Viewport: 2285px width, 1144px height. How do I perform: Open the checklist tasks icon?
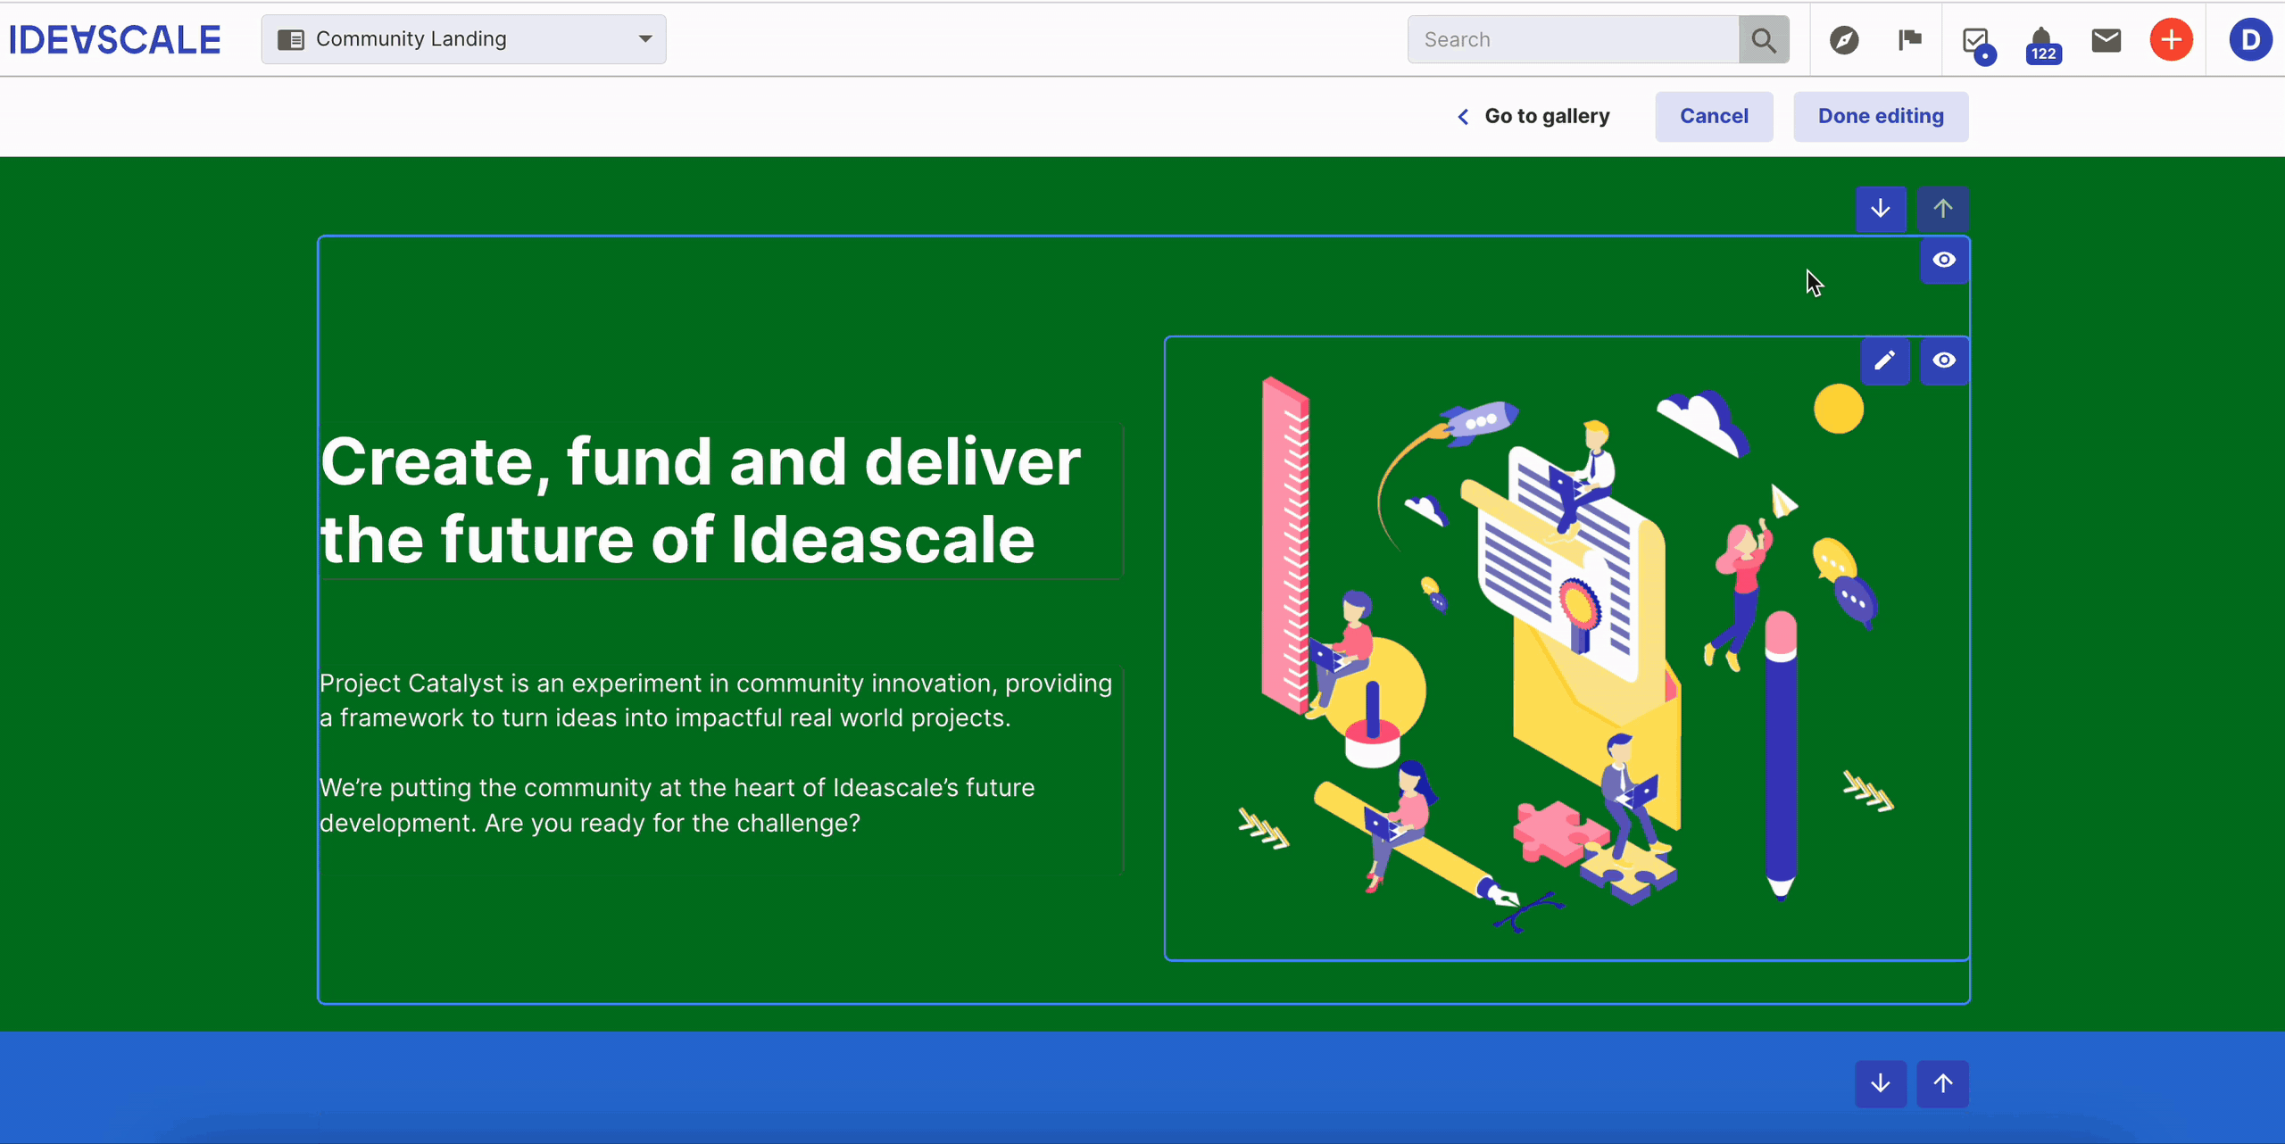[1976, 41]
